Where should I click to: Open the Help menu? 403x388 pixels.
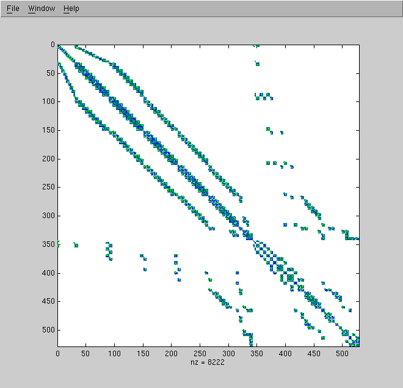click(71, 9)
